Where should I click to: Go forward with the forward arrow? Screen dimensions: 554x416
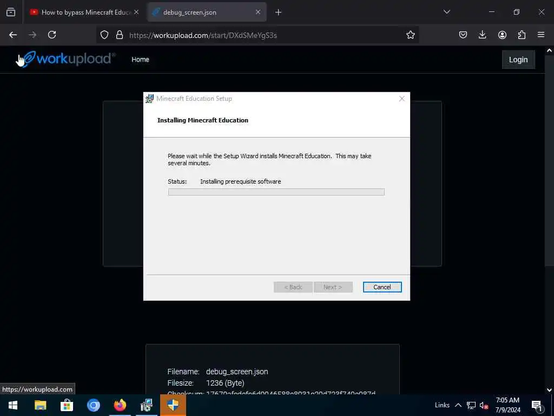click(x=32, y=35)
